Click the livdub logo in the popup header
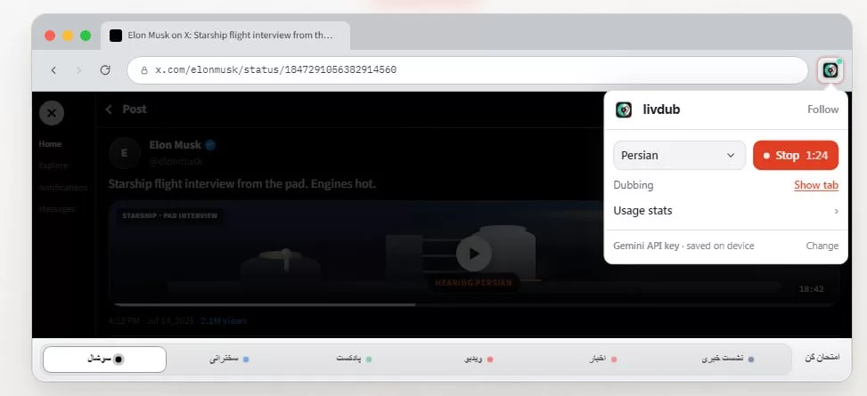867x396 pixels. pyautogui.click(x=624, y=109)
